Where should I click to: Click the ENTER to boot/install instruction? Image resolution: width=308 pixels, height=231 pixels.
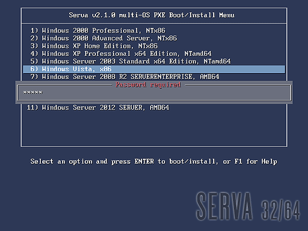pos(176,161)
